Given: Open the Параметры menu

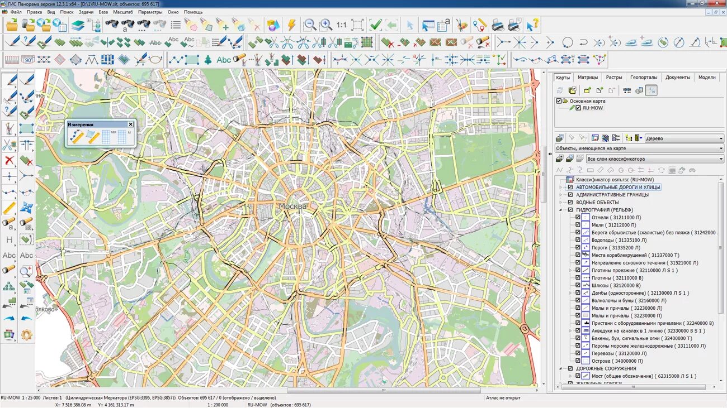Looking at the screenshot, I should coord(150,12).
